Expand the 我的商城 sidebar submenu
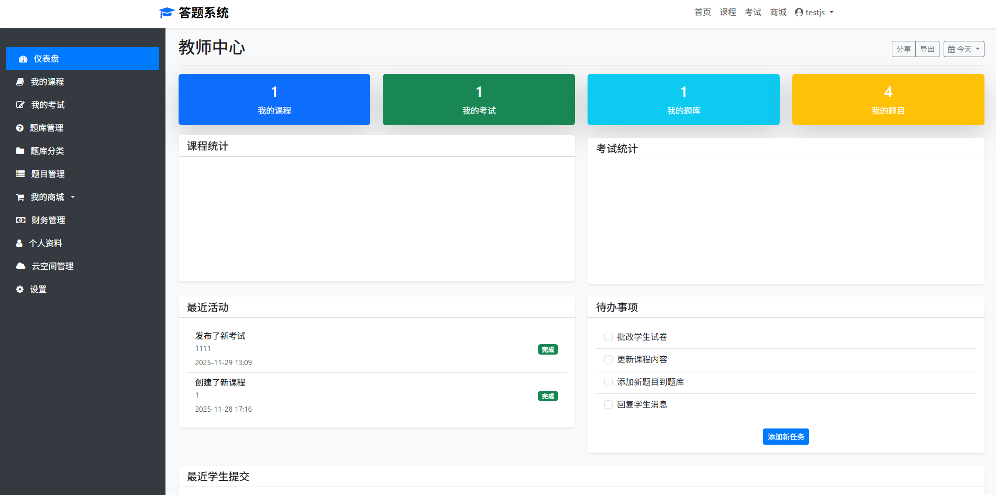 point(47,197)
